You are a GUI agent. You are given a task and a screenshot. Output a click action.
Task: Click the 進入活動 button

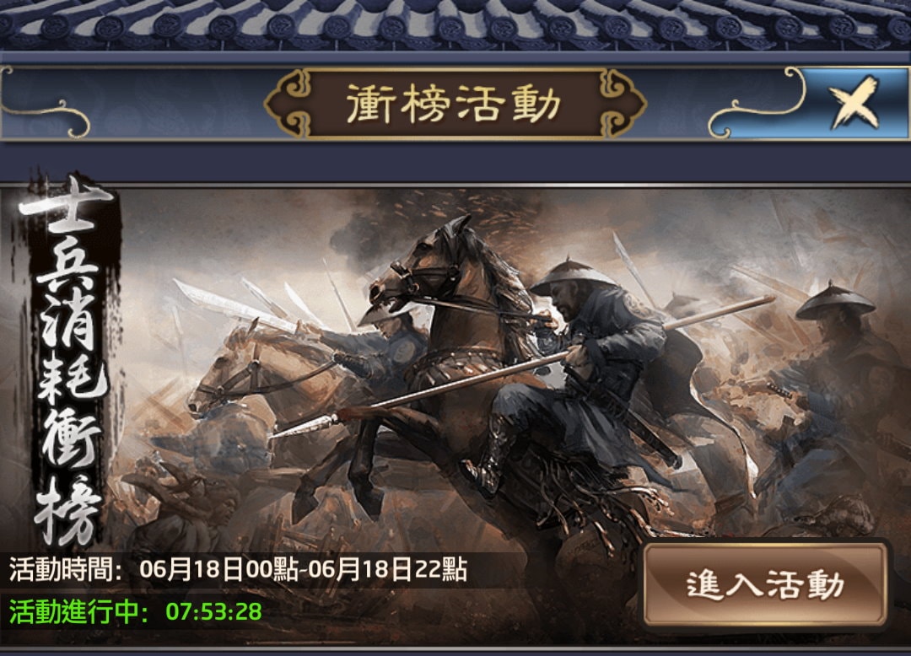[x=765, y=584]
